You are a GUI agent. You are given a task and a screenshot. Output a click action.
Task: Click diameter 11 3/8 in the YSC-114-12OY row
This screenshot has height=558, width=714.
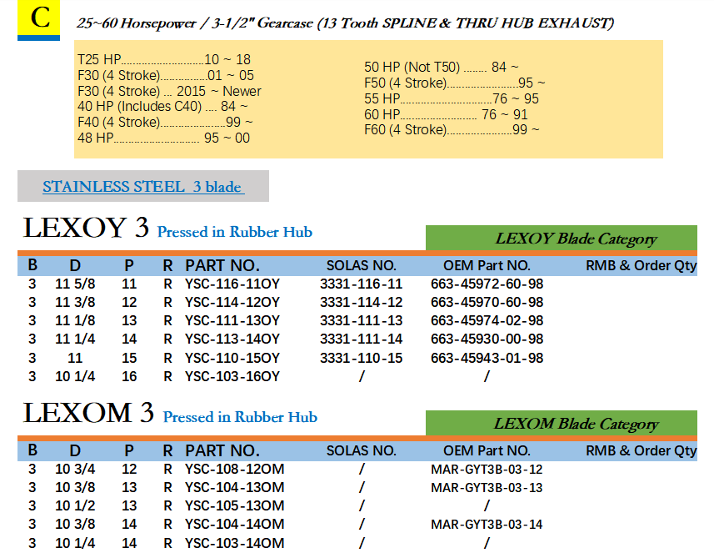click(x=75, y=302)
